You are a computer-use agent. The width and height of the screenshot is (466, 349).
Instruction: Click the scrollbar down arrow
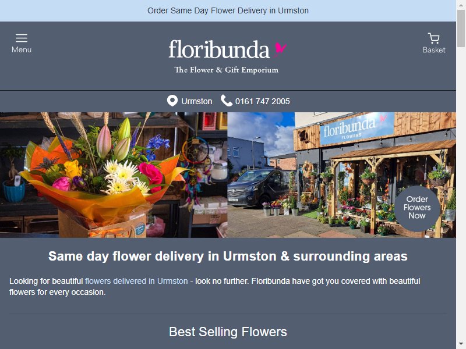pyautogui.click(x=461, y=344)
